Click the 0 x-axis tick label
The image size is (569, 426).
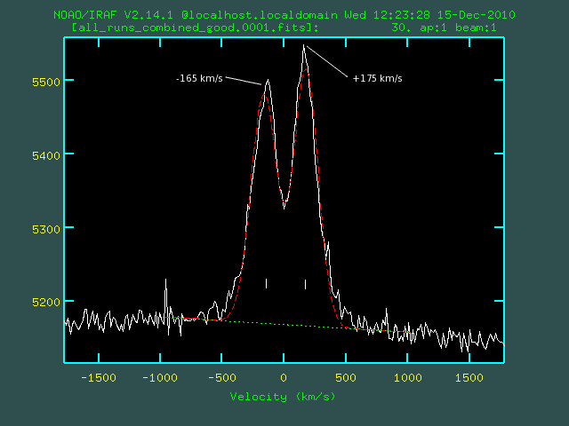(284, 377)
